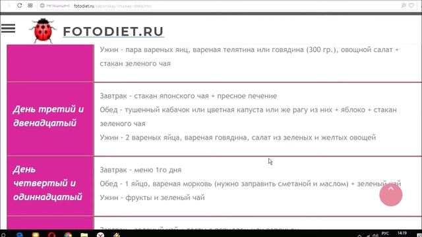This screenshot has height=237, width=422.
Task: Bookmark page with the heart icon
Action: pyautogui.click(x=411, y=5)
